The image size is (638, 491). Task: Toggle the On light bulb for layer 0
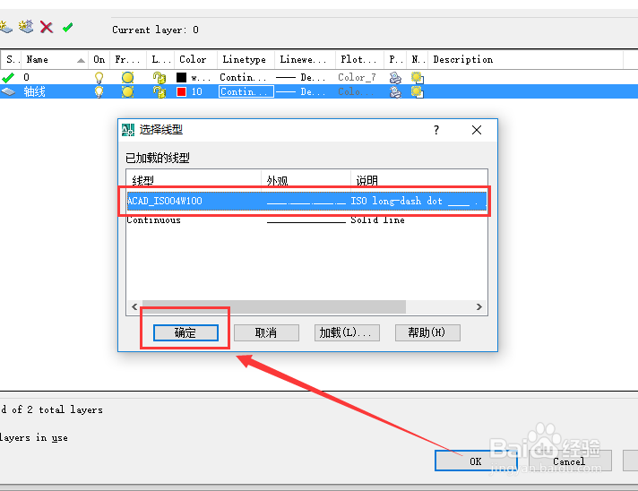tap(99, 77)
